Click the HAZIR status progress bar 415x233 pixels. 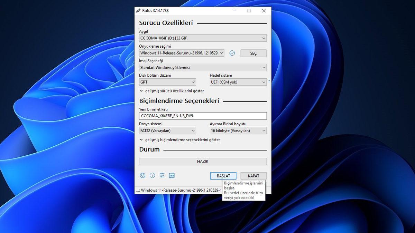[203, 161]
